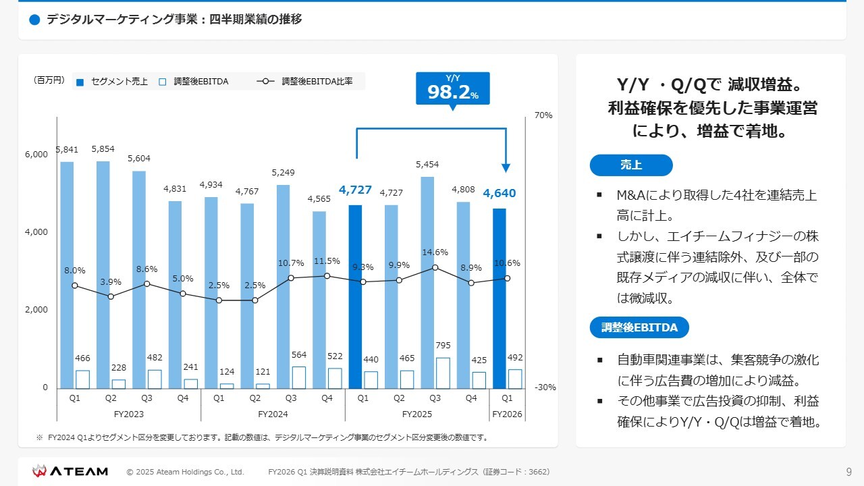Click the FY2024 axis group label
864x486 pixels.
273,414
